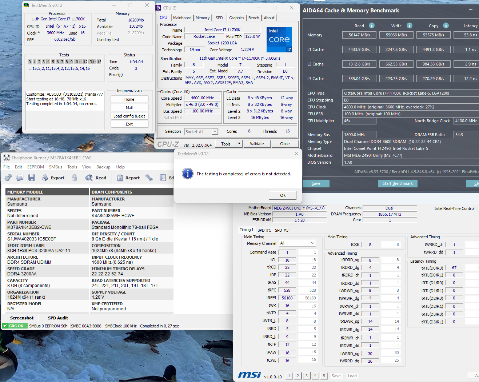479x382 pixels.
Task: Open the Backup menu in Thaiphoon Burner
Action: 103,167
